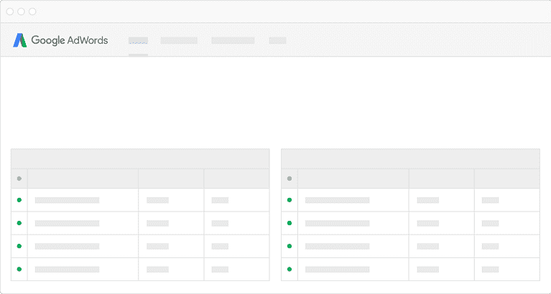Open the name entry in left table's first row

(67, 200)
